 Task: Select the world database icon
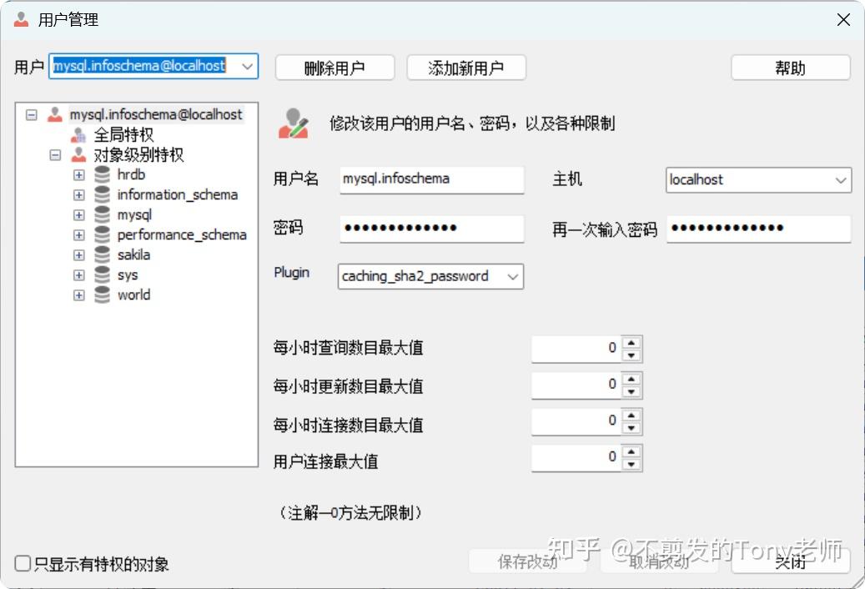101,294
